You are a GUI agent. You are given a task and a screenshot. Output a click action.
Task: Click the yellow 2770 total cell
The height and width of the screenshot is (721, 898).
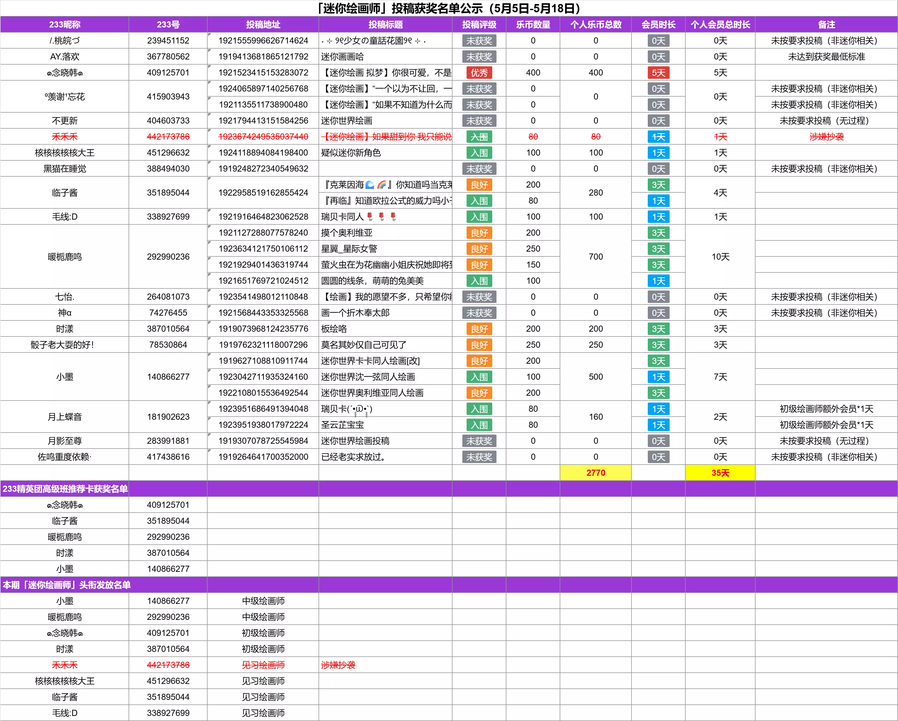(596, 473)
